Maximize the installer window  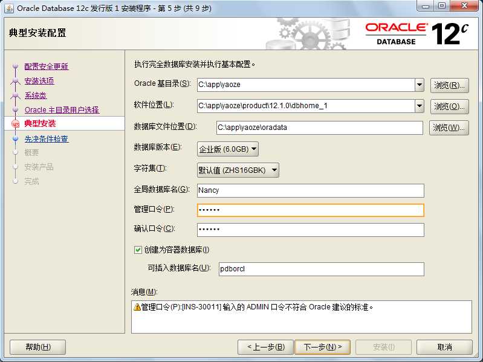coord(442,5)
